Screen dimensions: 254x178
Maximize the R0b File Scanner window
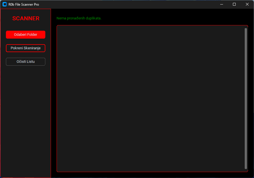(234, 5)
